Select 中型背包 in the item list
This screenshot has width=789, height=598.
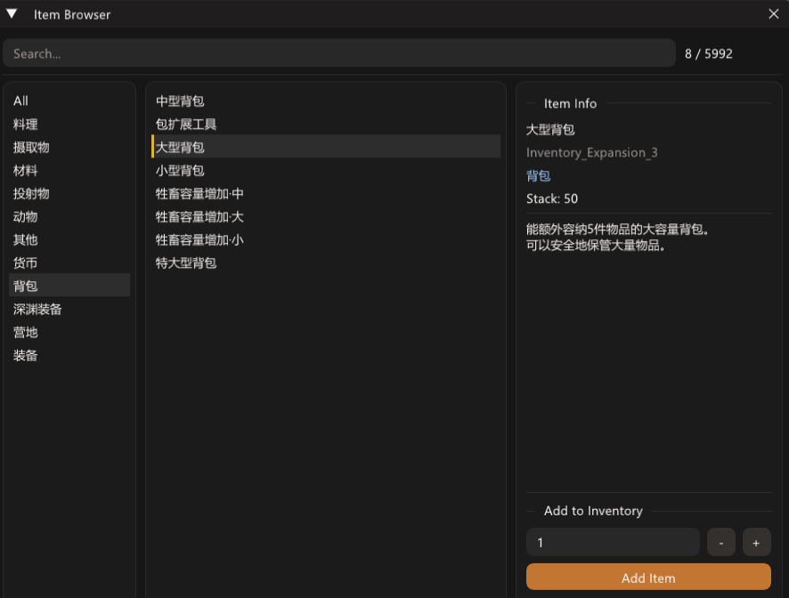point(181,101)
